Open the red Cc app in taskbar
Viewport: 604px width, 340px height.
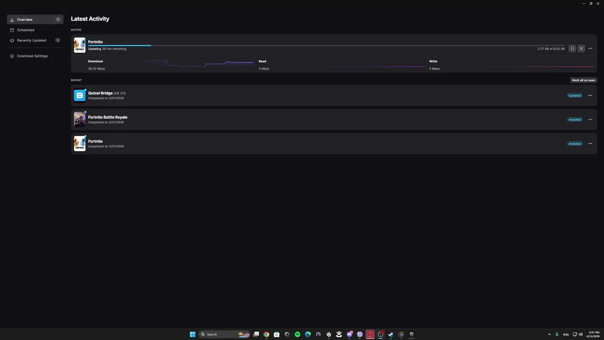(x=370, y=334)
